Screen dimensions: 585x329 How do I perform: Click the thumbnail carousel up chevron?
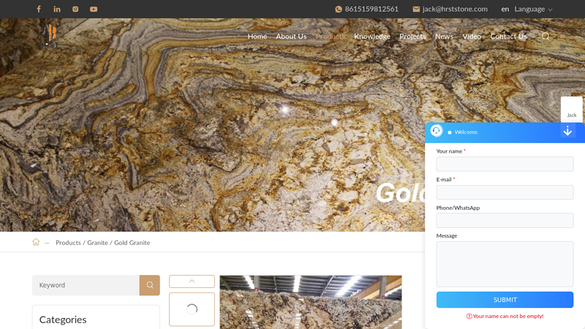(x=192, y=281)
